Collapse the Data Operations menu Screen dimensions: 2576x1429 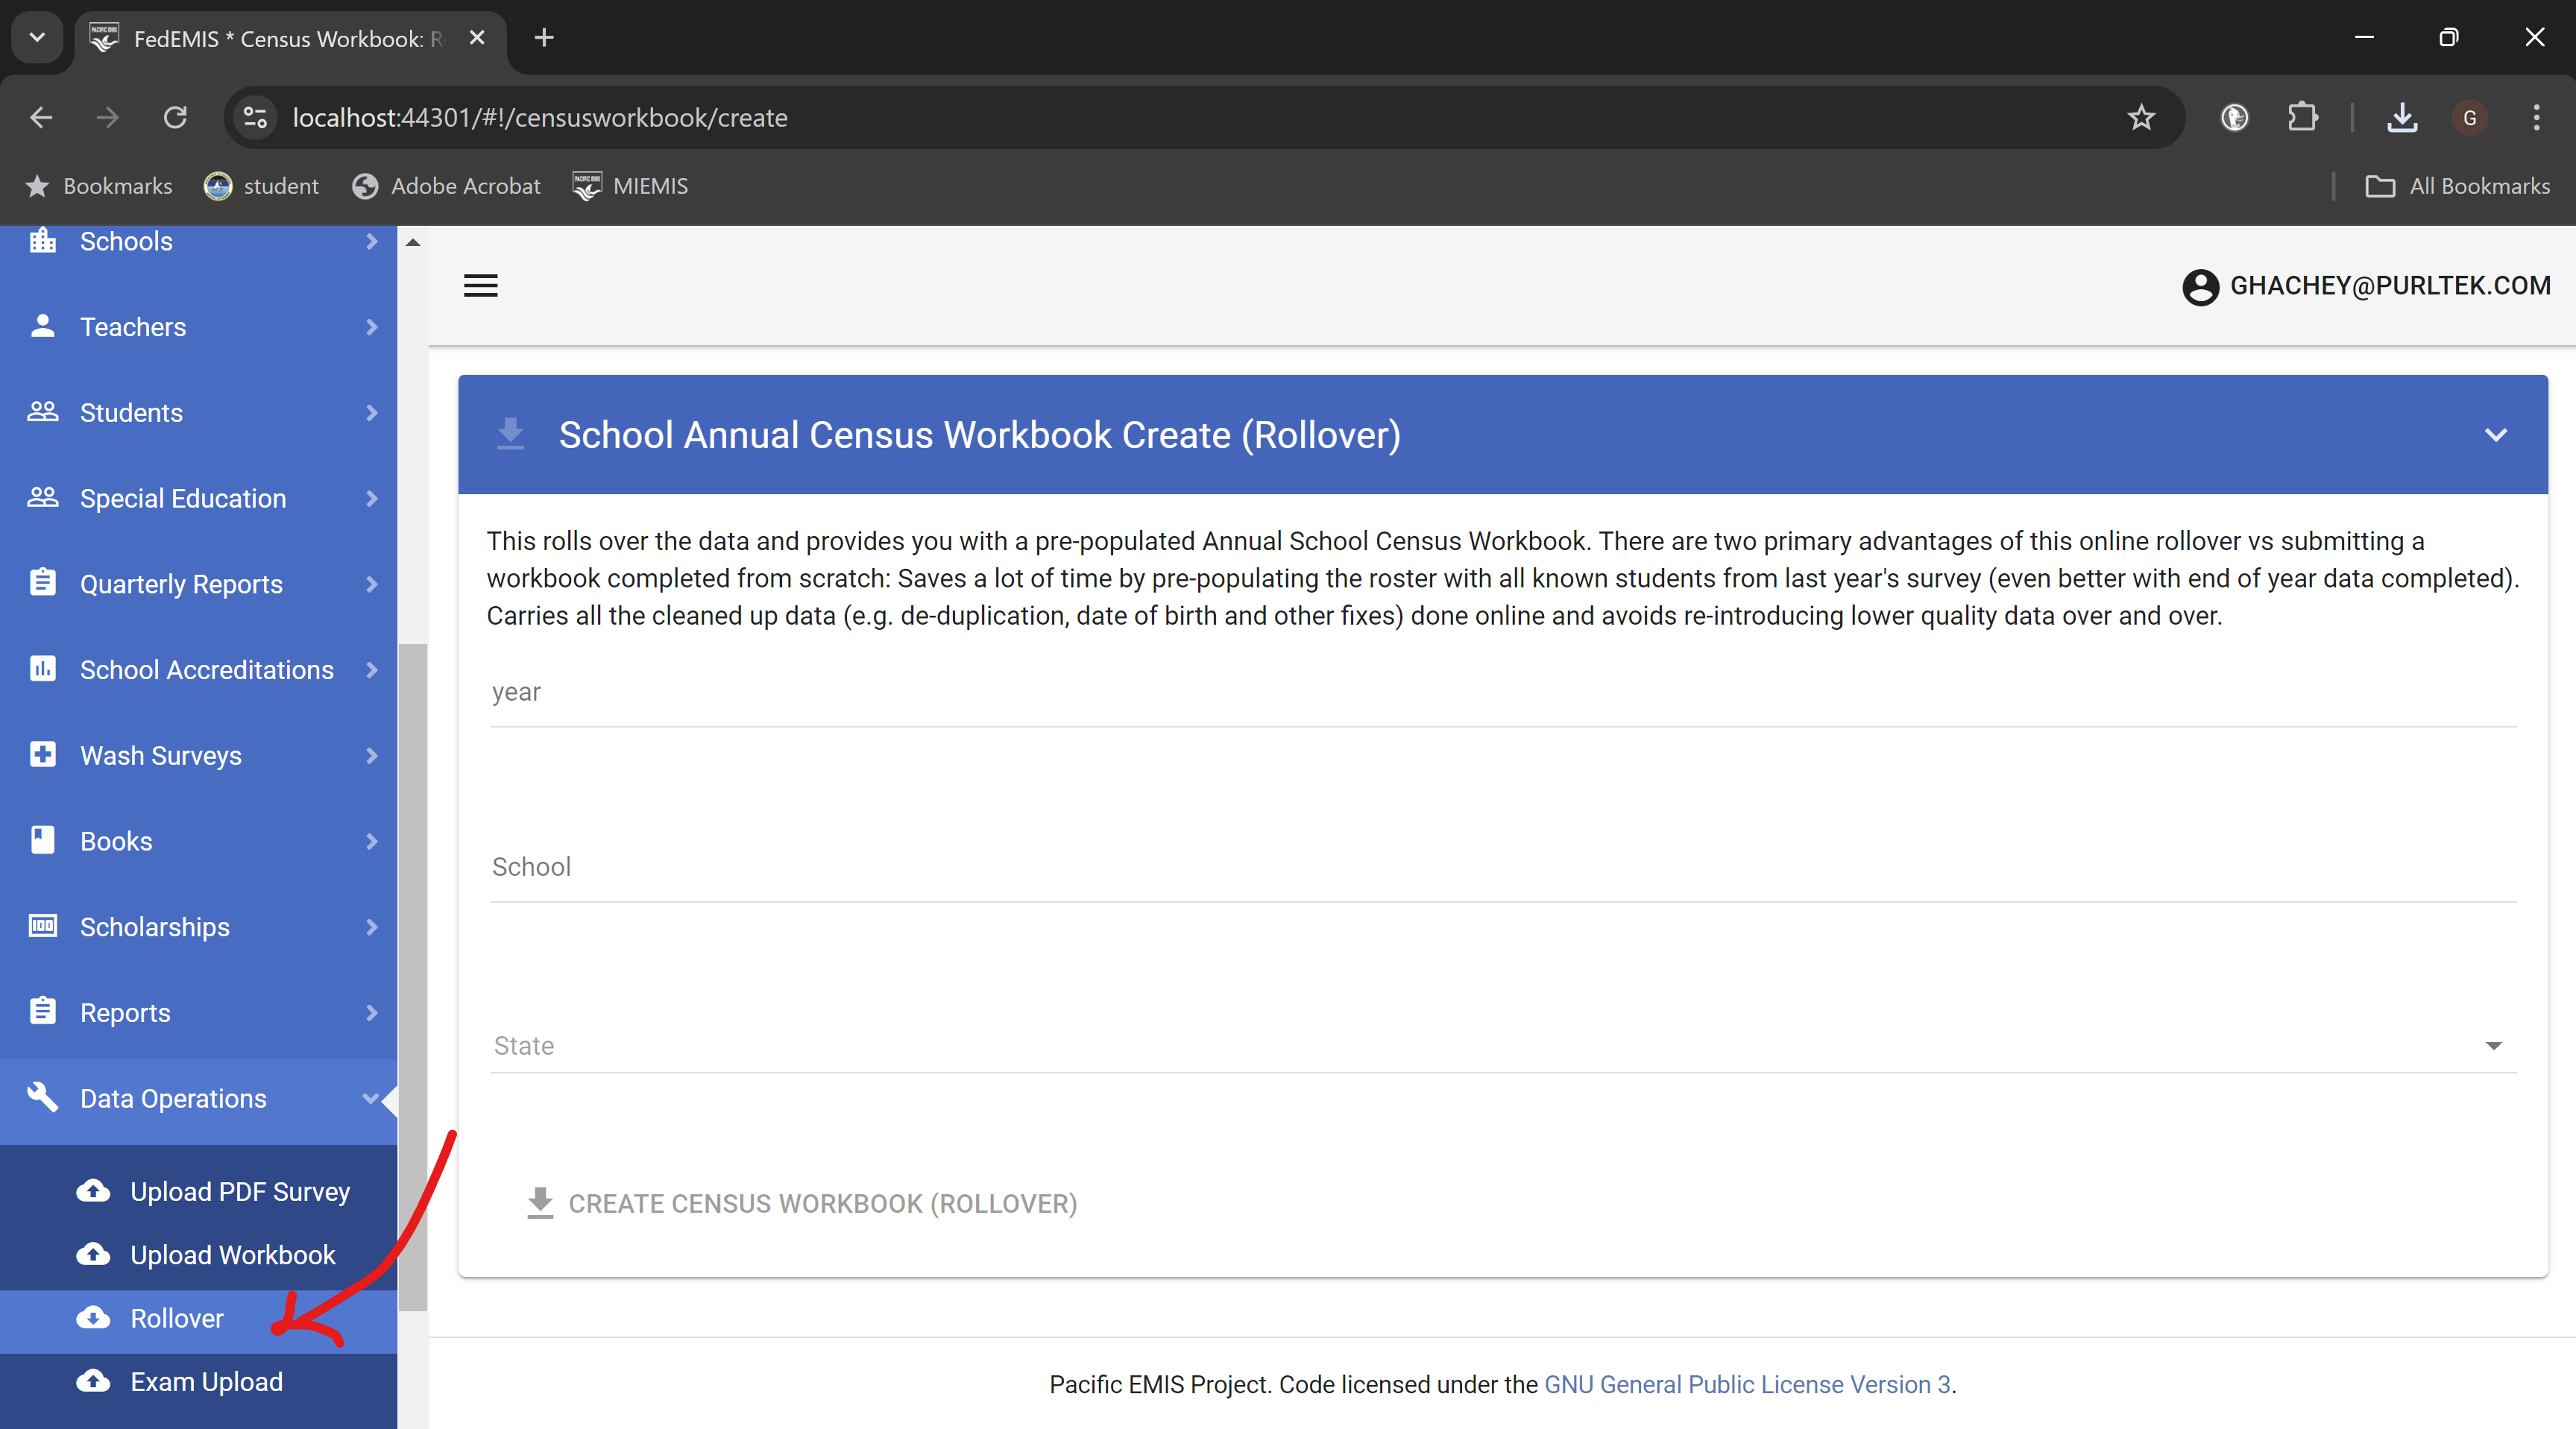[370, 1098]
